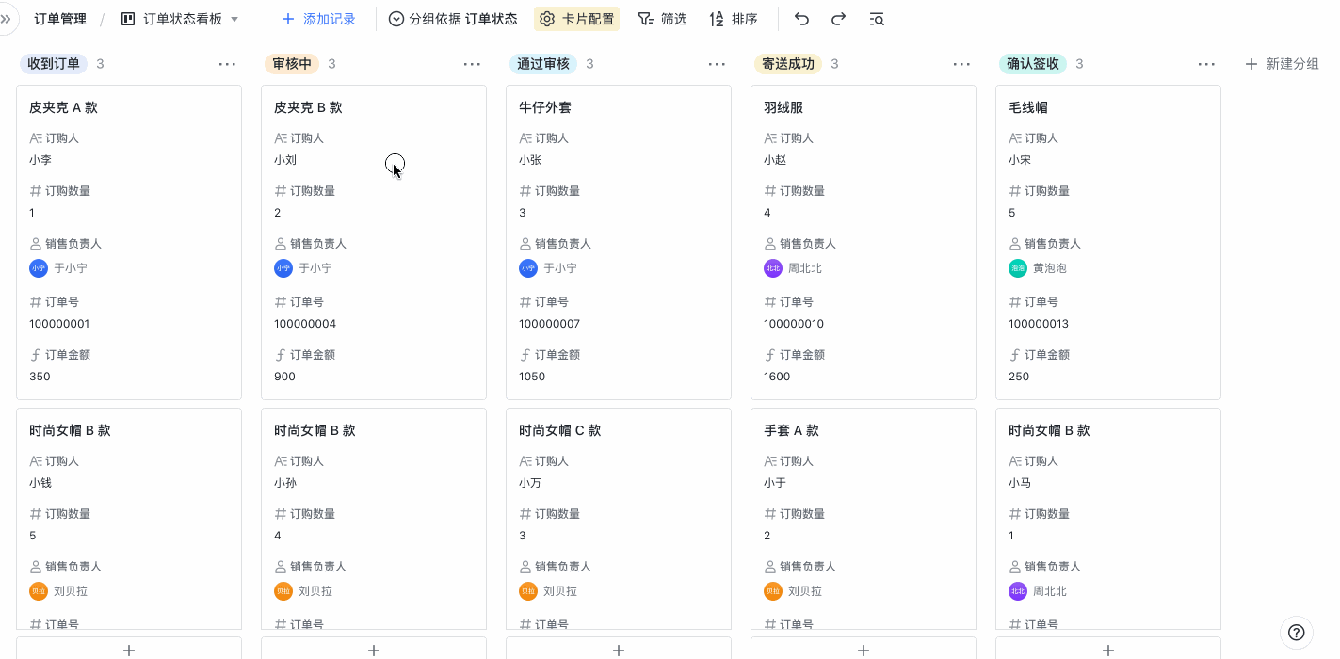
Task: Open 卡片配置 card settings
Action: point(576,19)
